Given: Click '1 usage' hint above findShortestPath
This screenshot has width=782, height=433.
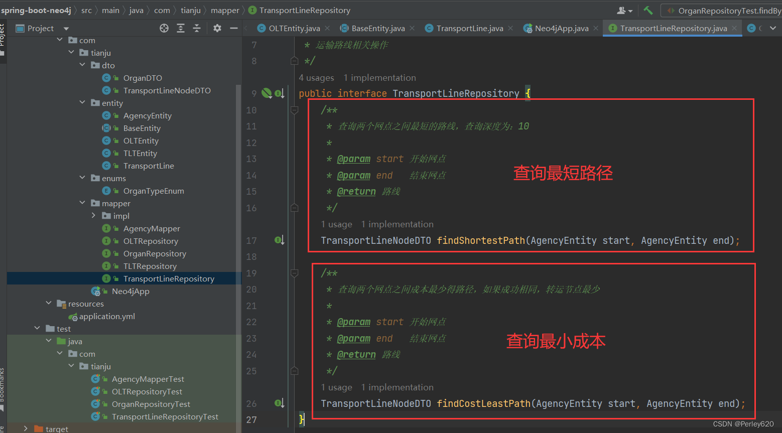Looking at the screenshot, I should [337, 224].
